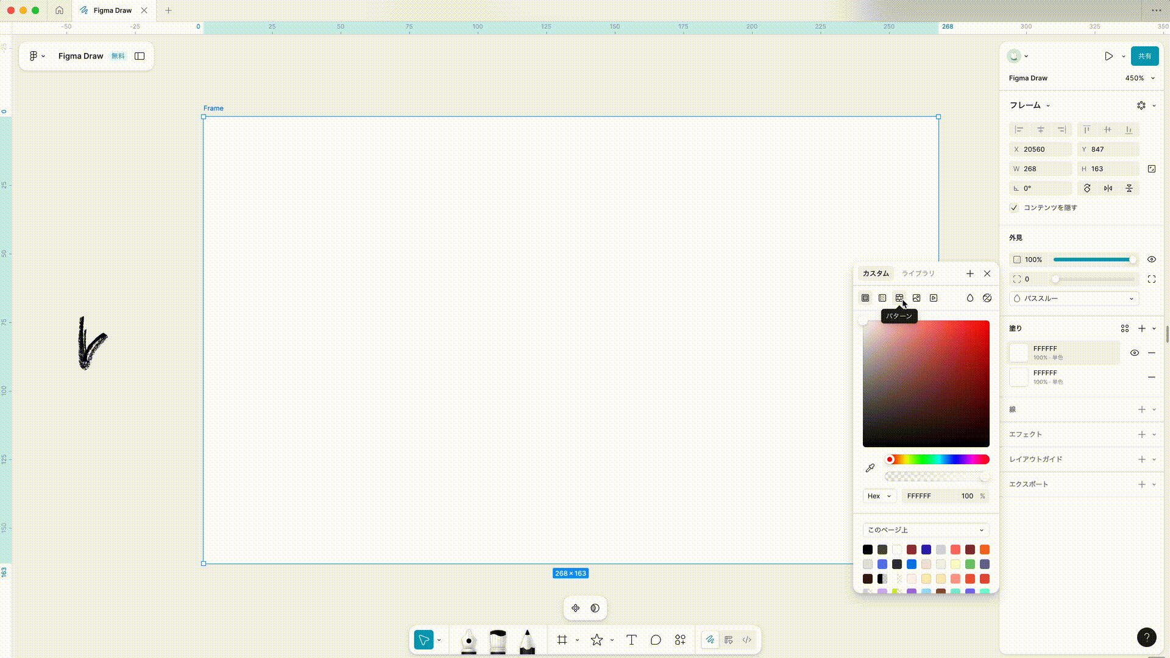The height and width of the screenshot is (658, 1170).
Task: Select solid fill type icon
Action: (865, 298)
